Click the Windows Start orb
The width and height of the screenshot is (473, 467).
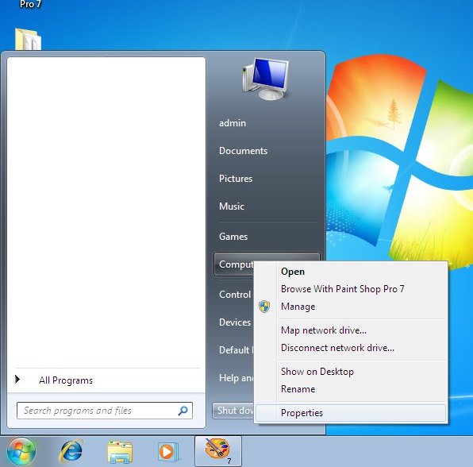(21, 451)
